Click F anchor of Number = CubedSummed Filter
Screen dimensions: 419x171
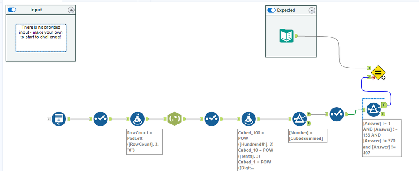coord(310,124)
